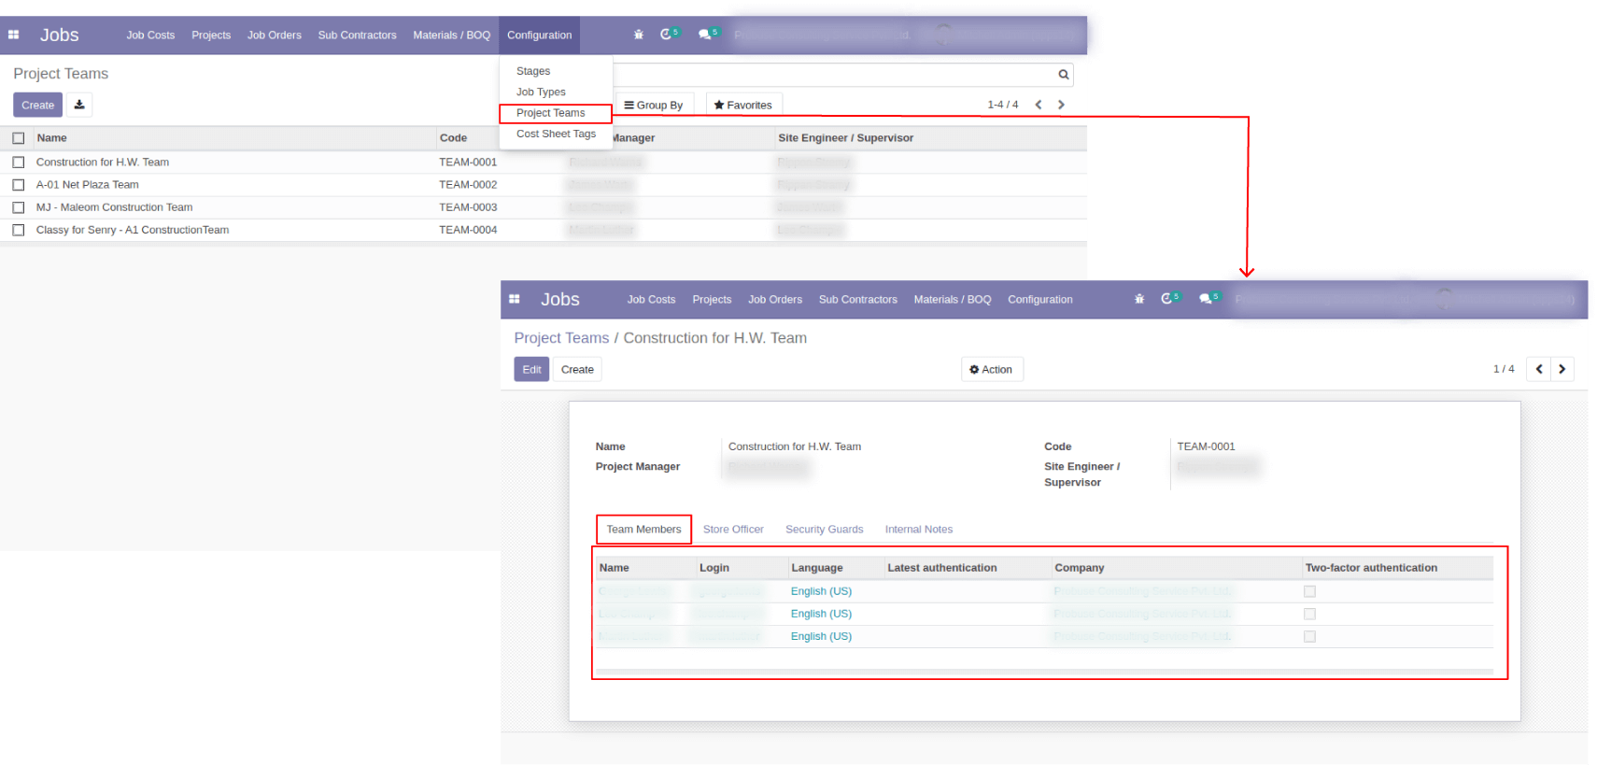1597x765 pixels.
Task: Go to next record using right arrow
Action: pos(1562,369)
